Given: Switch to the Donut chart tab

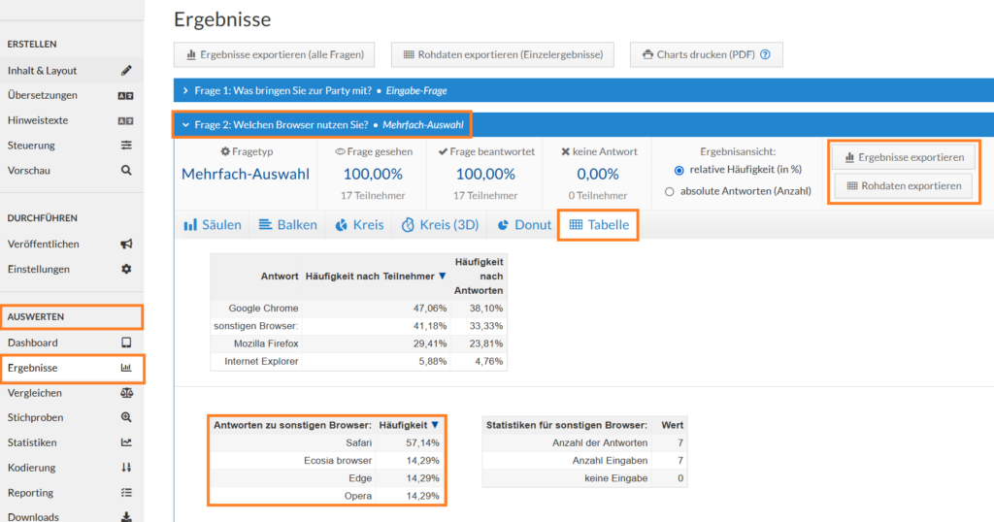Looking at the screenshot, I should click(523, 225).
